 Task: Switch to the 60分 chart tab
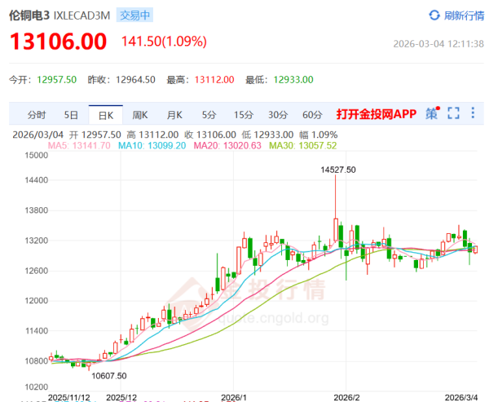click(x=312, y=115)
